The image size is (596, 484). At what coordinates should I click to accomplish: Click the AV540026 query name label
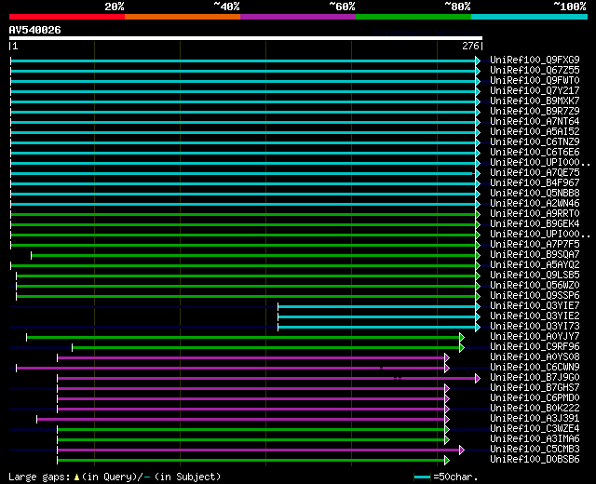(35, 30)
